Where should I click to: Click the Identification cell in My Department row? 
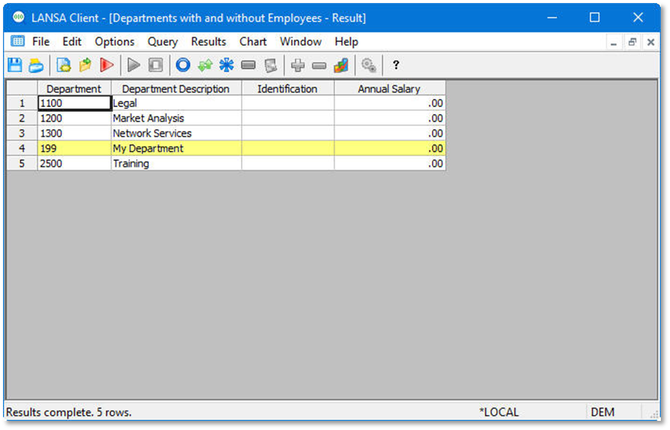tap(288, 149)
